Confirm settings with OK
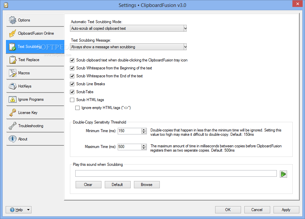305x219 pixels. click(x=228, y=210)
